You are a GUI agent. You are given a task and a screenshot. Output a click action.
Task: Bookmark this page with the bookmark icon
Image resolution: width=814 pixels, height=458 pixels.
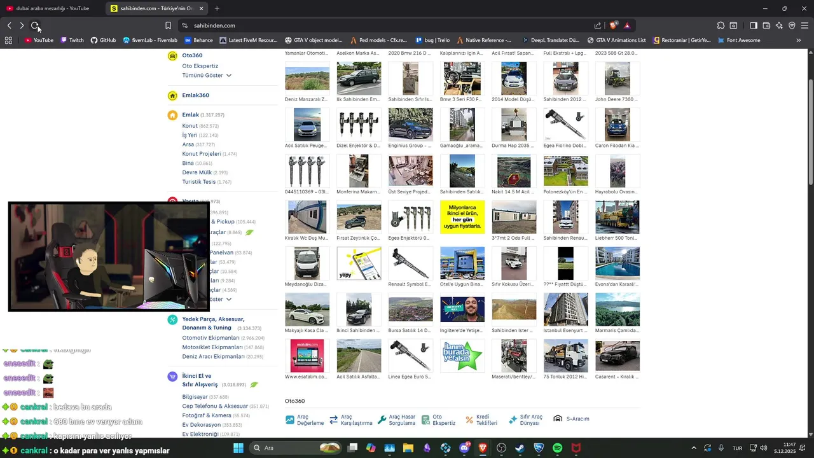(x=168, y=25)
